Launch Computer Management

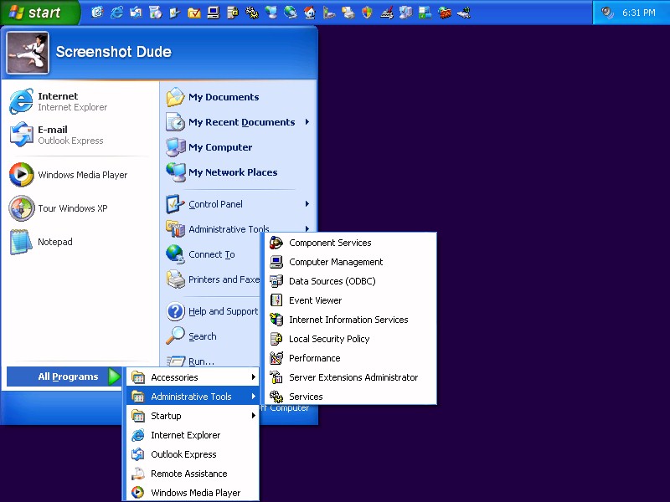click(336, 262)
